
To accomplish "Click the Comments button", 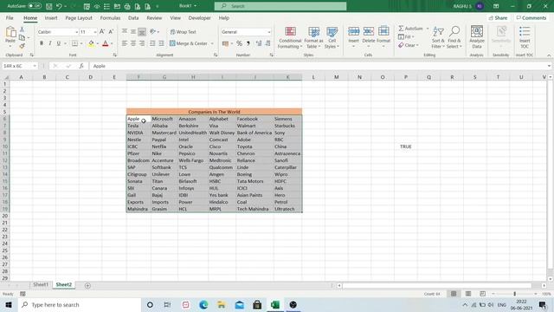I will point(531,17).
